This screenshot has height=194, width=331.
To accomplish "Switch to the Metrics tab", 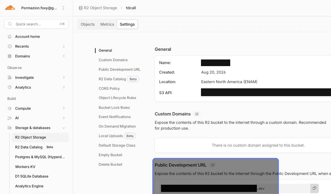I will coord(107,24).
